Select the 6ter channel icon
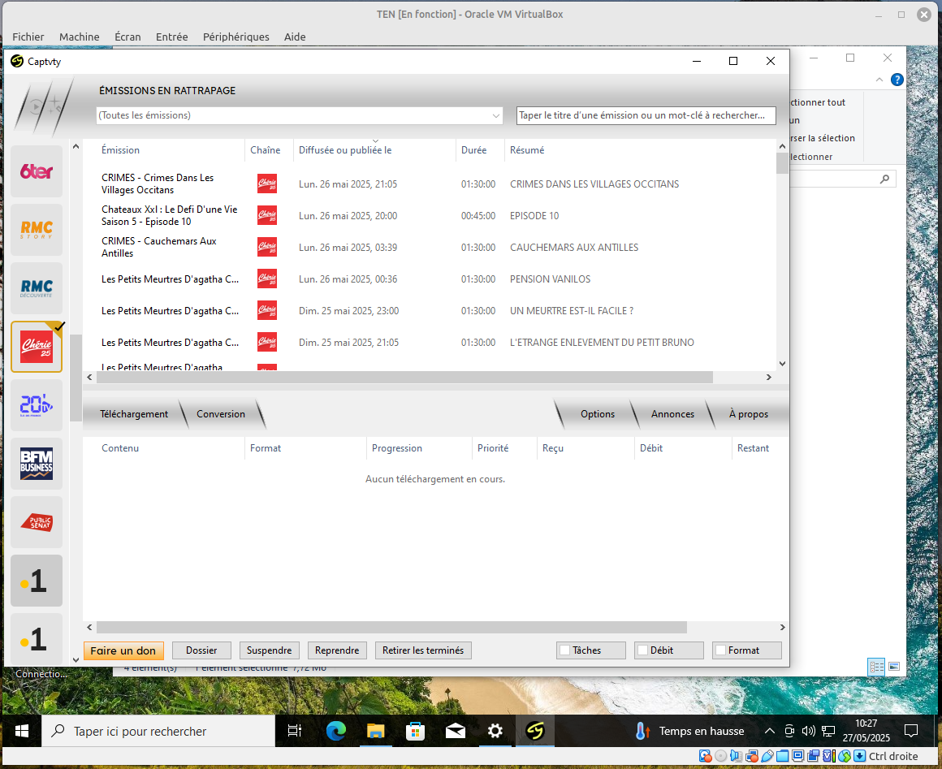The image size is (942, 769). coord(37,171)
